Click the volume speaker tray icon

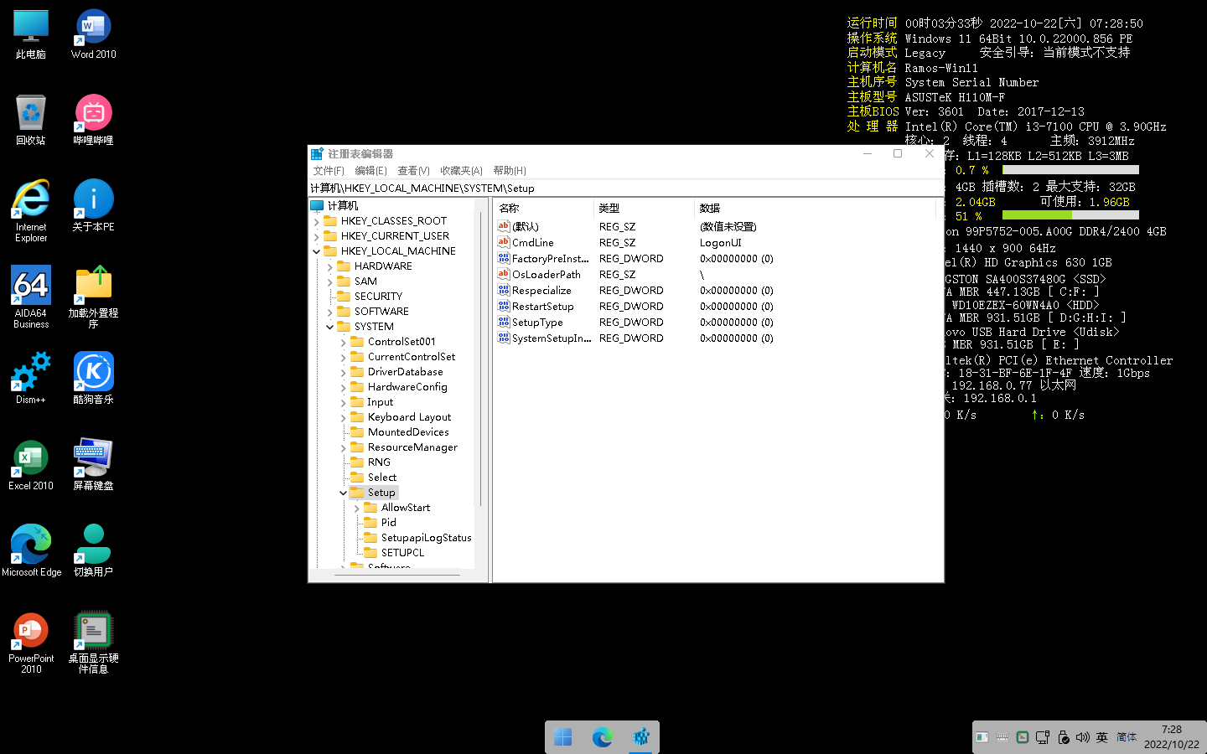[x=1082, y=737]
